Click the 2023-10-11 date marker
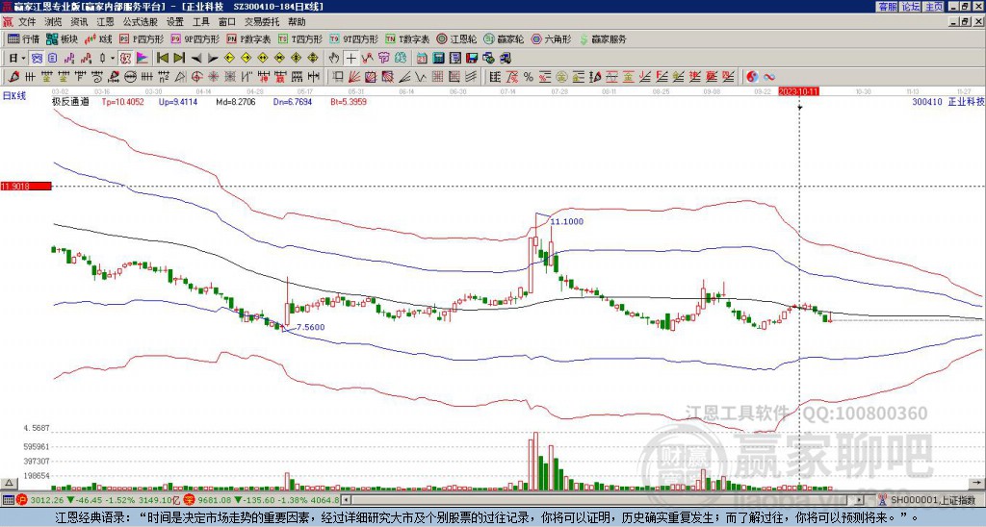Viewport: 986px width, 527px height. [x=798, y=91]
